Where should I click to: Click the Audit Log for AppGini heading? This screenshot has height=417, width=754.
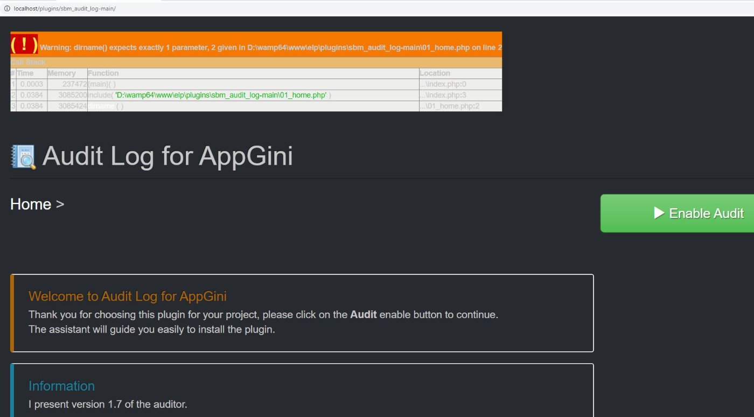click(x=167, y=156)
